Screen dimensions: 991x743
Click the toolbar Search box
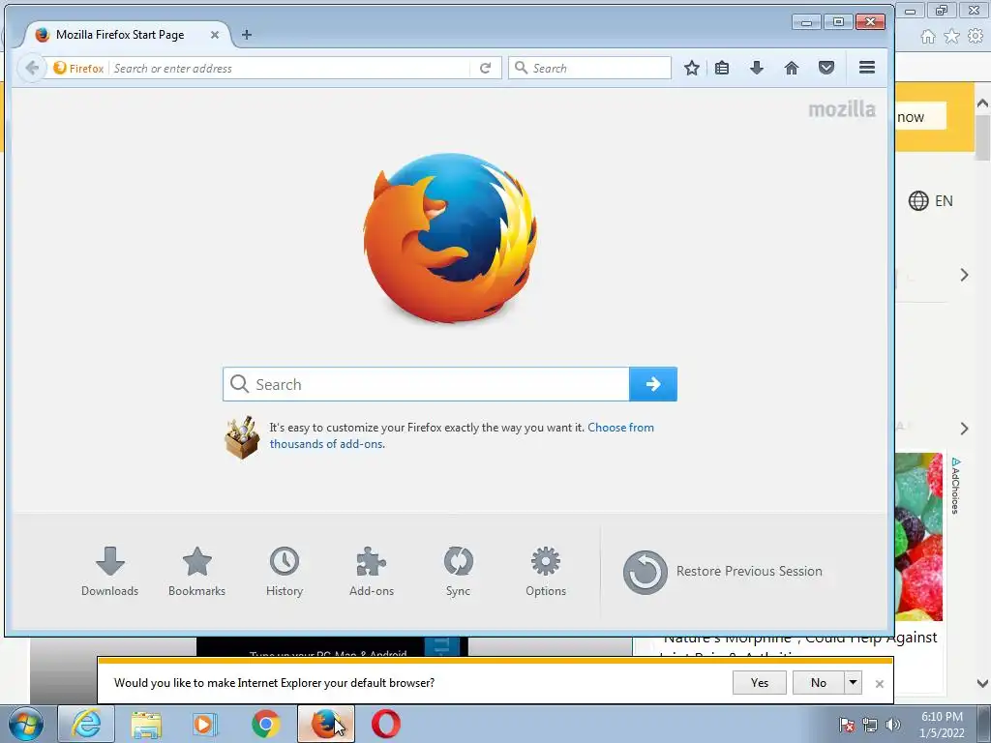click(589, 68)
